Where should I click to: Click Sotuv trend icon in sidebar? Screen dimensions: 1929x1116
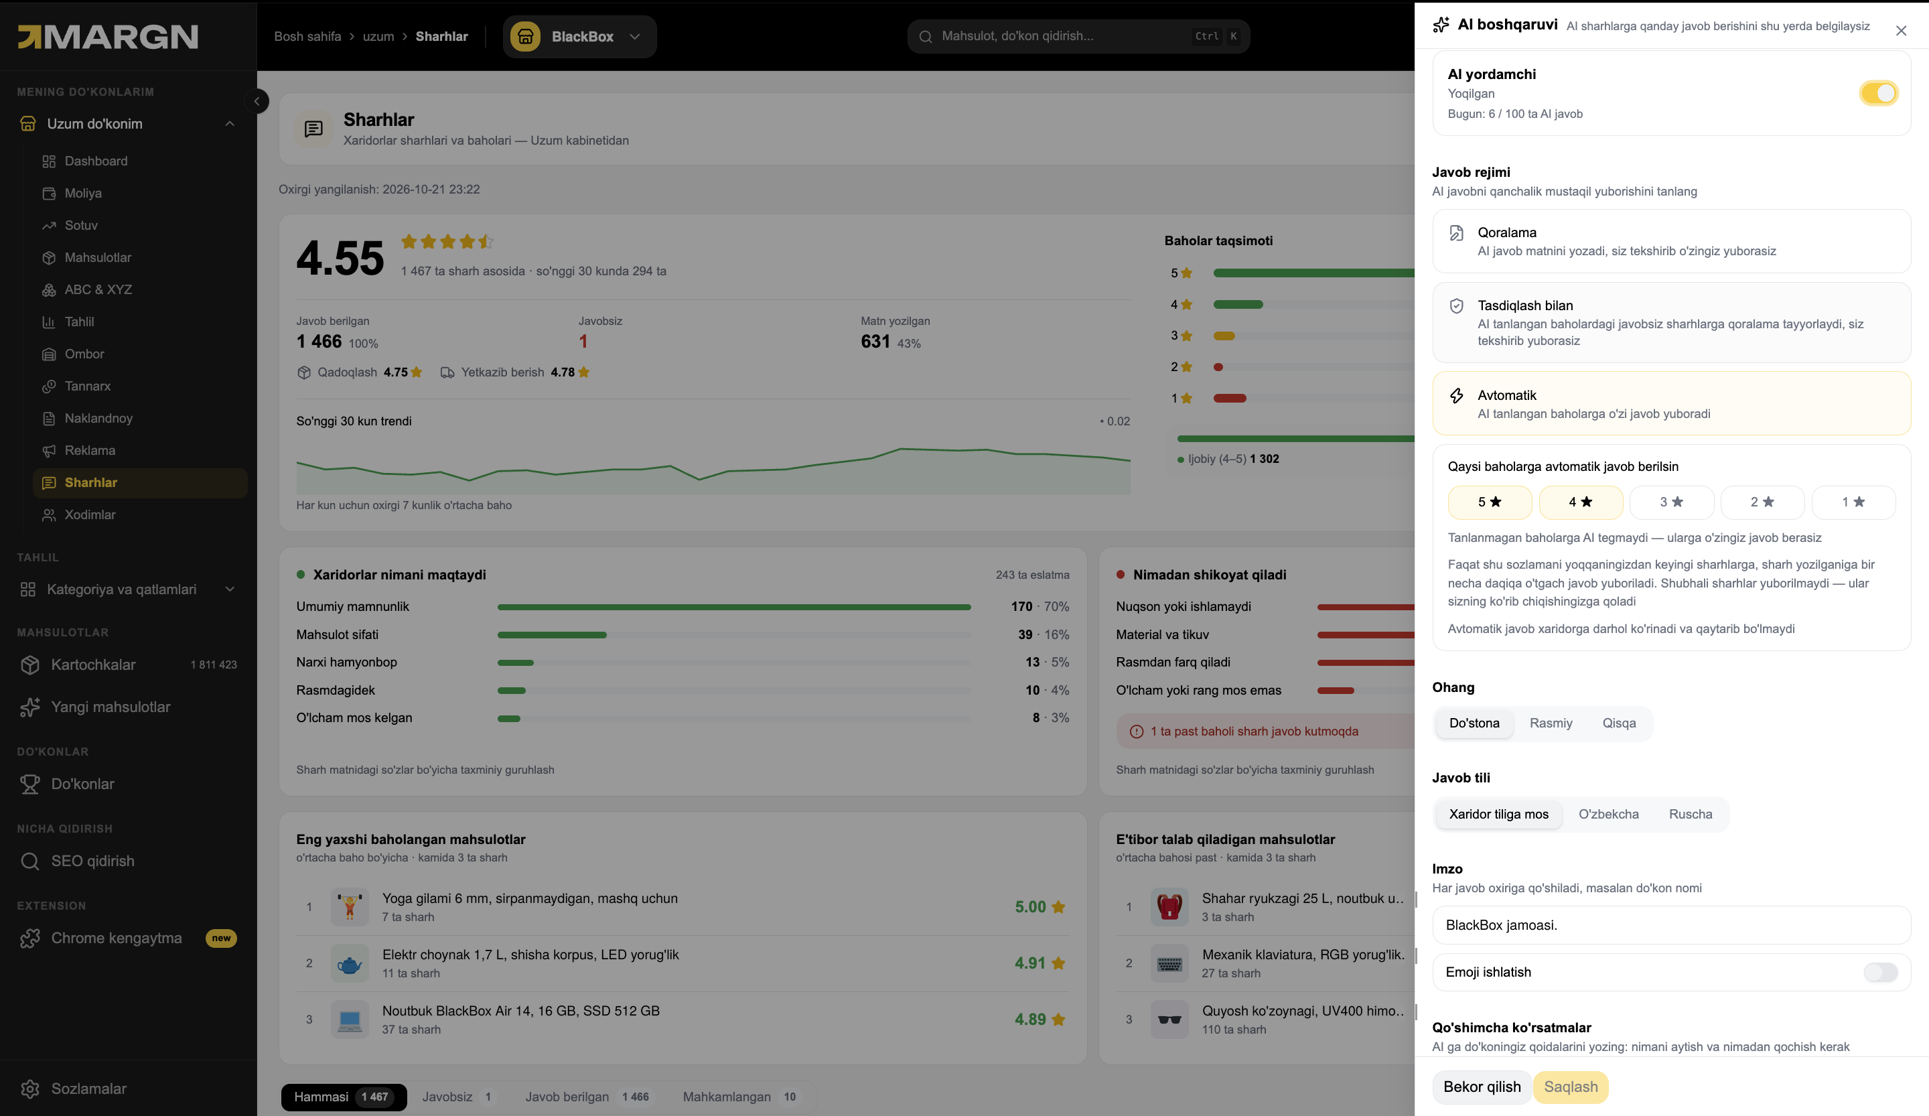pyautogui.click(x=49, y=226)
